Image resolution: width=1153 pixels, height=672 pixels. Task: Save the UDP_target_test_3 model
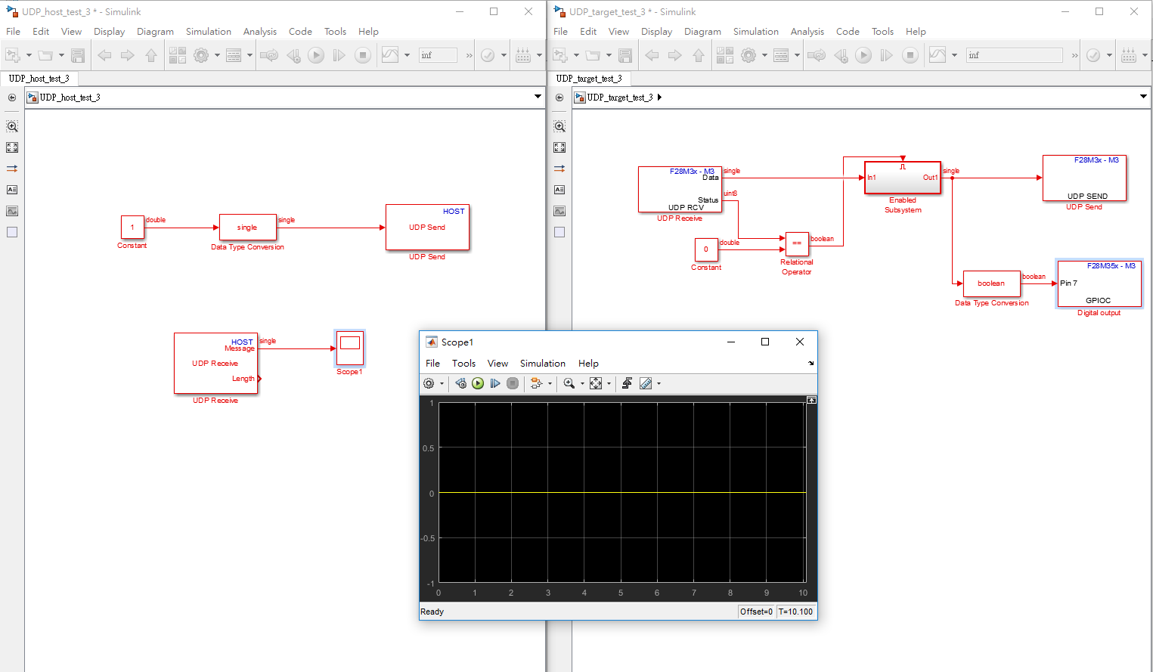[625, 55]
